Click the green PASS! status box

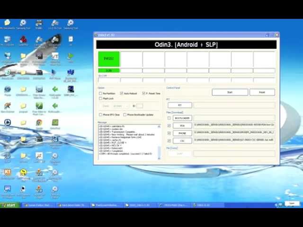pyautogui.click(x=109, y=59)
